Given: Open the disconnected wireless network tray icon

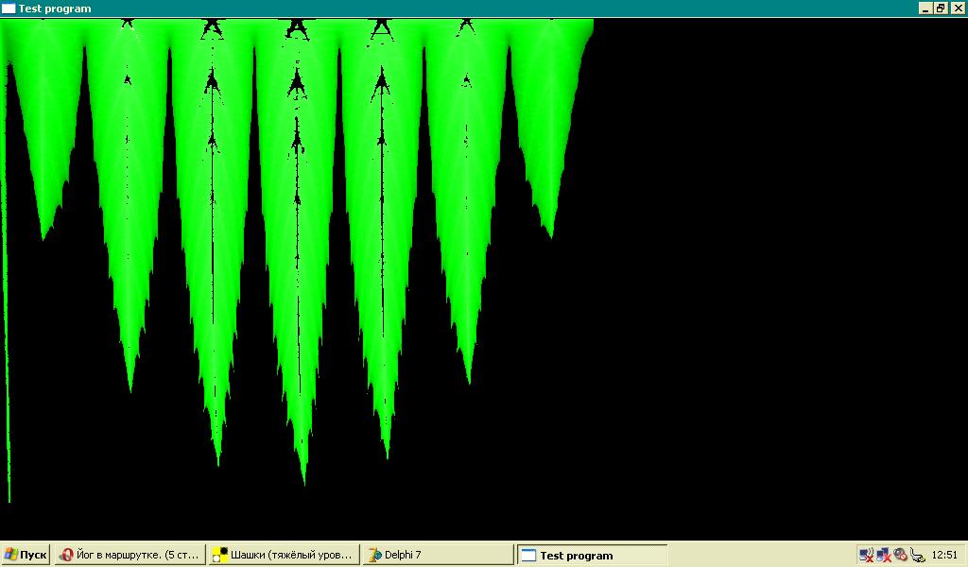Looking at the screenshot, I should [866, 556].
